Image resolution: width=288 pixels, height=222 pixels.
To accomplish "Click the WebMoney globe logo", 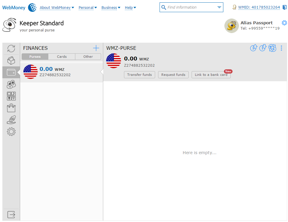I will [32, 7].
